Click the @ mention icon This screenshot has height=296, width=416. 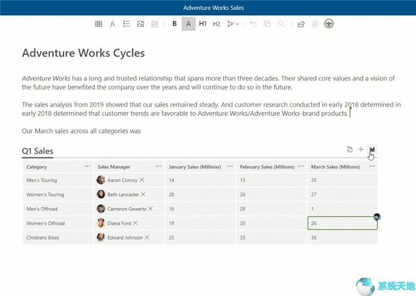[x=315, y=24]
